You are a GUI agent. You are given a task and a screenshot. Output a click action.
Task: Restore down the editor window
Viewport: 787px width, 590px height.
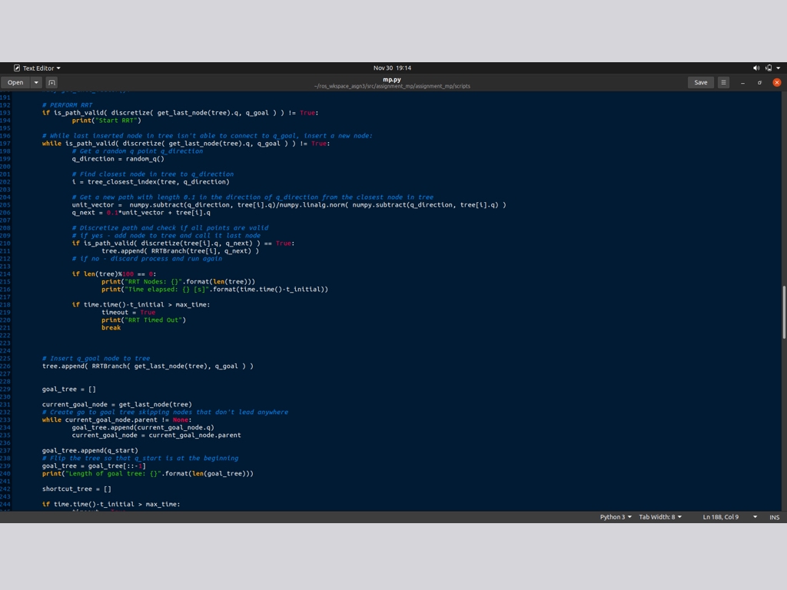[x=760, y=82]
